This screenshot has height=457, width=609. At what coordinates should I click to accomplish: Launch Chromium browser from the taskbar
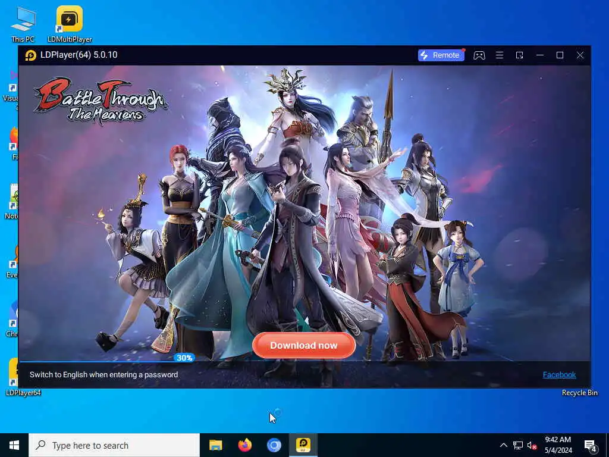(x=274, y=445)
